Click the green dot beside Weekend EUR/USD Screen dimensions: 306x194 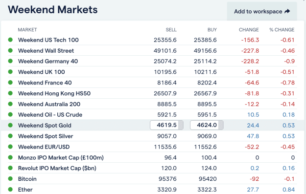pyautogui.click(x=10, y=147)
